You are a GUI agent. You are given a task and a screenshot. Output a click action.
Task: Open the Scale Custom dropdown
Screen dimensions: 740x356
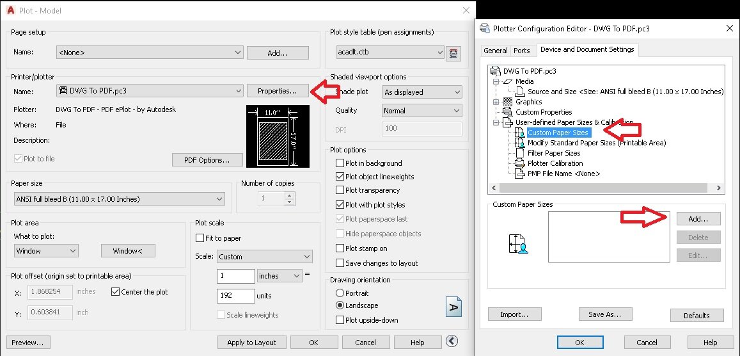(265, 257)
